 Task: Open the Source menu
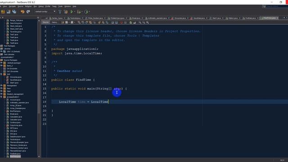coord(20,6)
